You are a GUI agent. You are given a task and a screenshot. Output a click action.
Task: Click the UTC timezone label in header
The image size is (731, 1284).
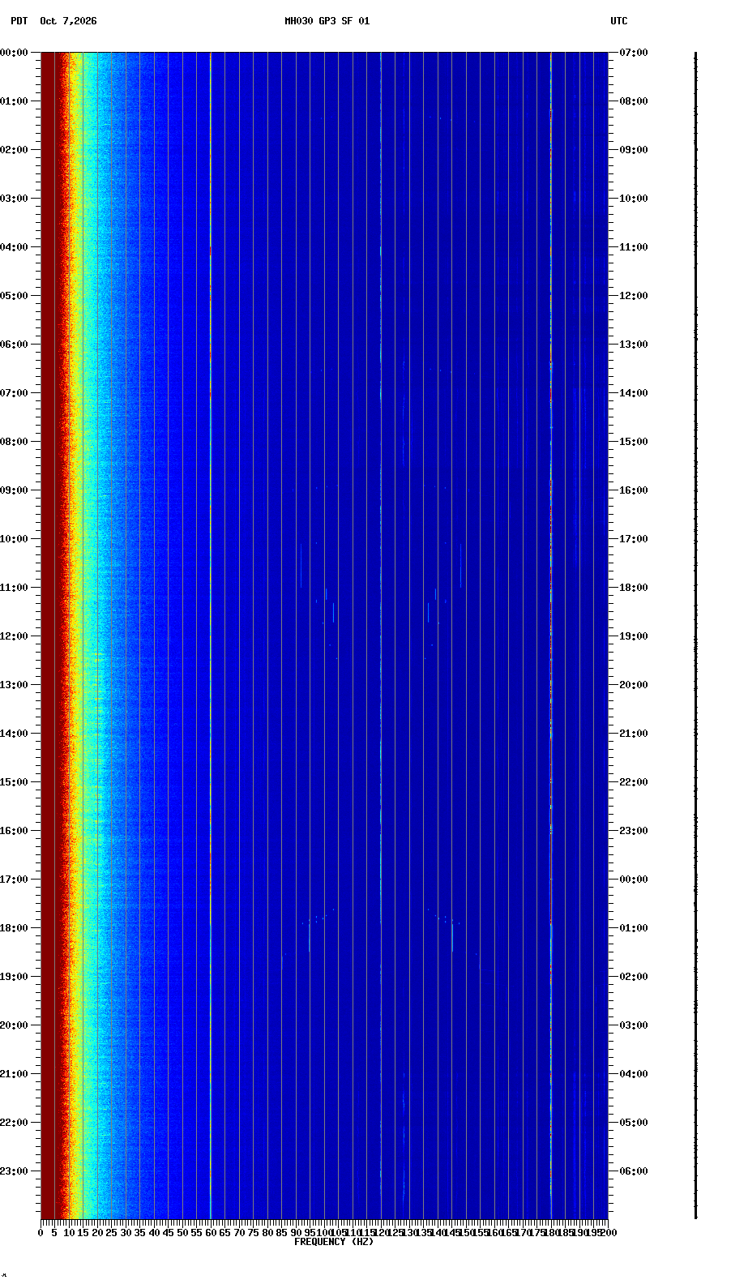tap(619, 21)
